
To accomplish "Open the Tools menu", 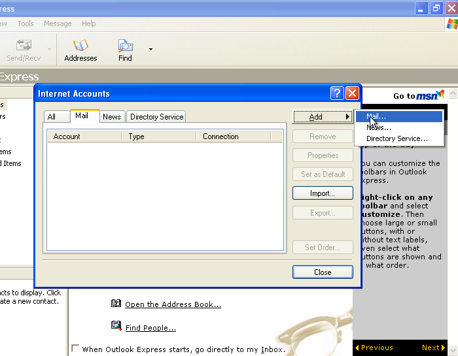I will (26, 24).
